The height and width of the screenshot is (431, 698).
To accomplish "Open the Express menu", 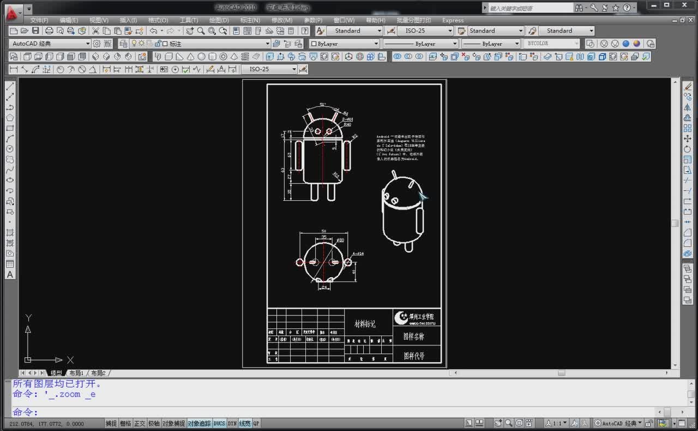I will click(x=453, y=20).
